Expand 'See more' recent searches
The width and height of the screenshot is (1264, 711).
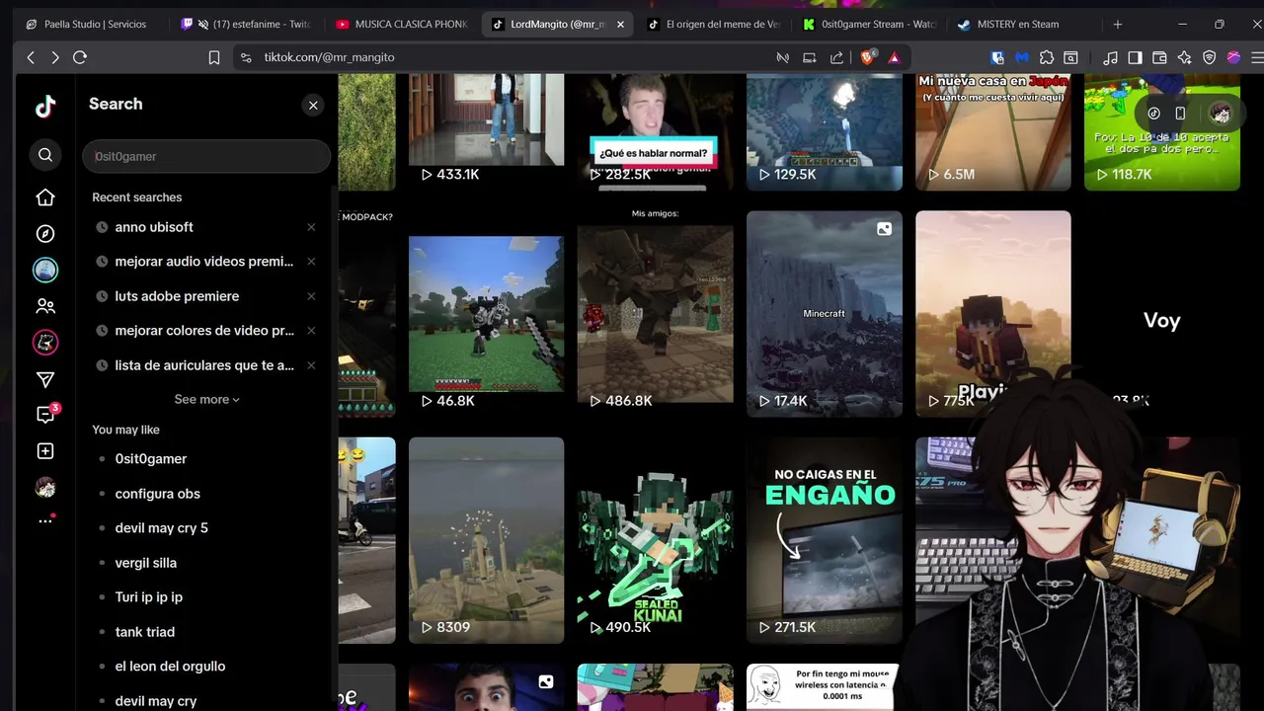[x=206, y=399]
